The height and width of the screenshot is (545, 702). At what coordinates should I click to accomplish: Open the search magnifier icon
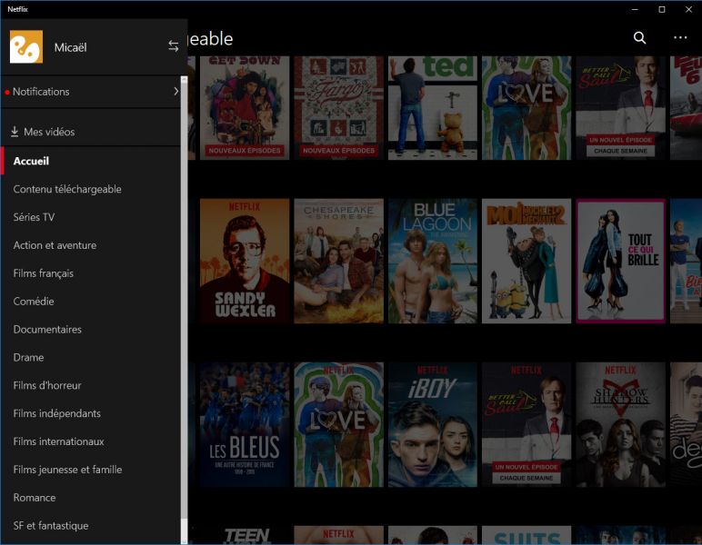640,38
